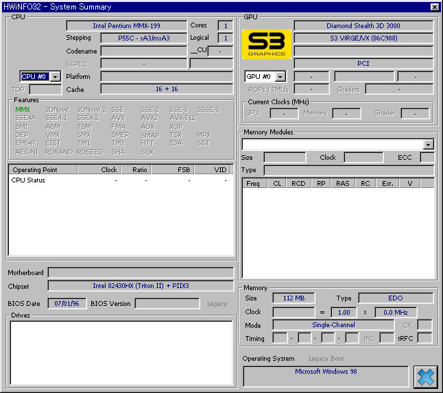Click the Shader clock field
Viewport: 443px width, 393px height.
click(415, 114)
